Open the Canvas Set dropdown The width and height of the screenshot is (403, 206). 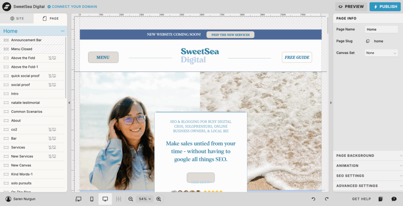(x=381, y=53)
